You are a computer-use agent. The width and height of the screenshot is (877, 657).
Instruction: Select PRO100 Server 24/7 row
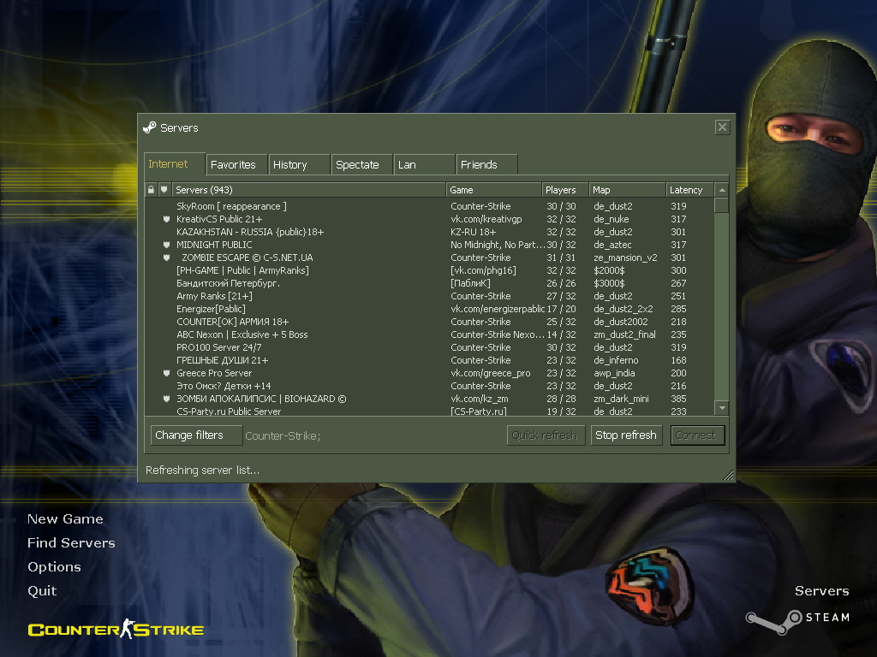pos(430,347)
